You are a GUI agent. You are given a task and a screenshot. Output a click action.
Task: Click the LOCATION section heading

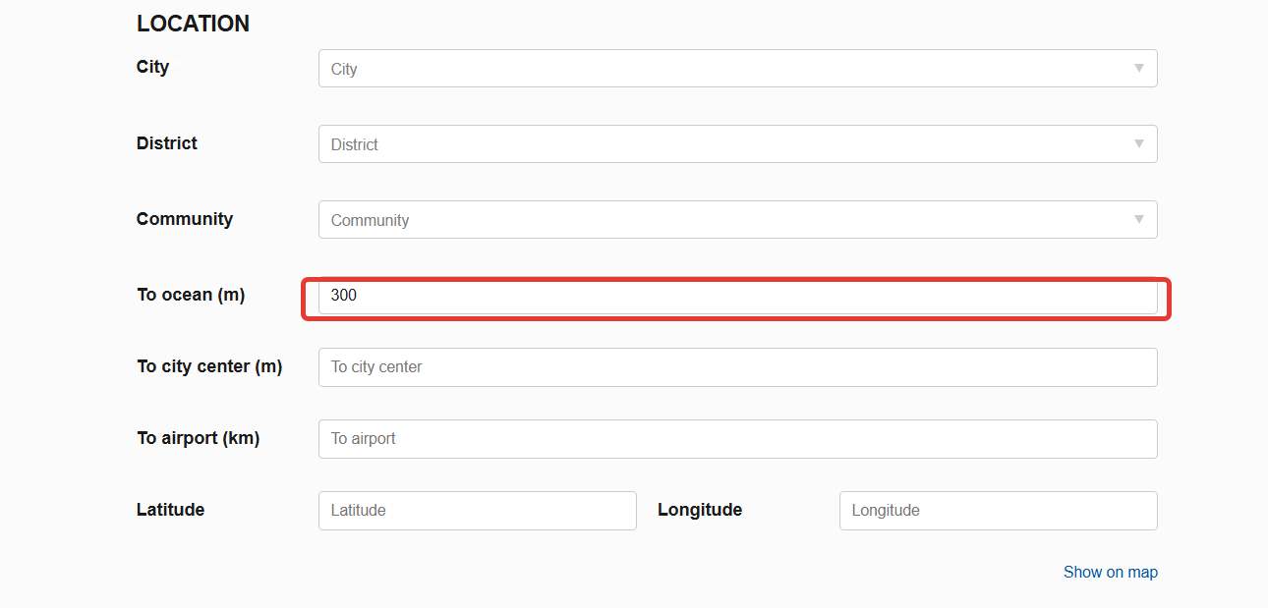[193, 24]
